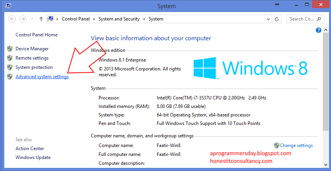Click 'Faatir-Win8' beside the 'Full computer name:' label

tap(168, 154)
